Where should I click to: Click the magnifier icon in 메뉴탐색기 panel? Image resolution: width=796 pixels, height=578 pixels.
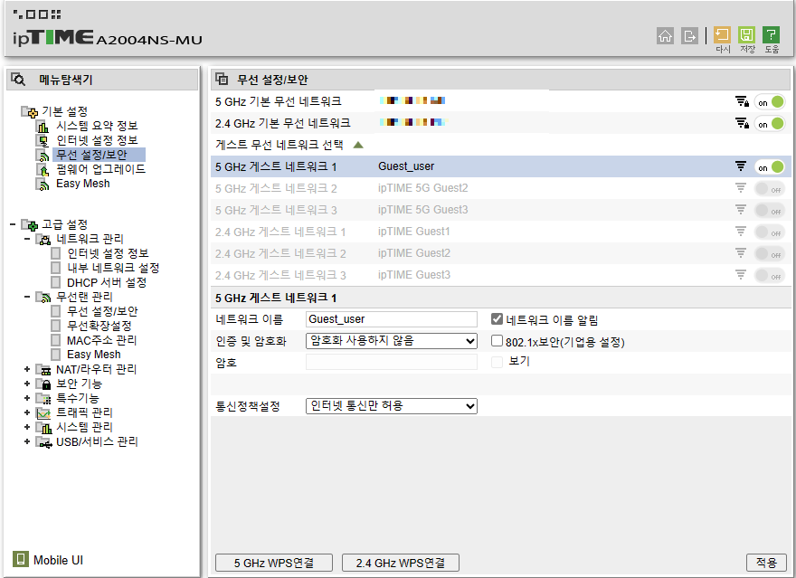pos(17,80)
